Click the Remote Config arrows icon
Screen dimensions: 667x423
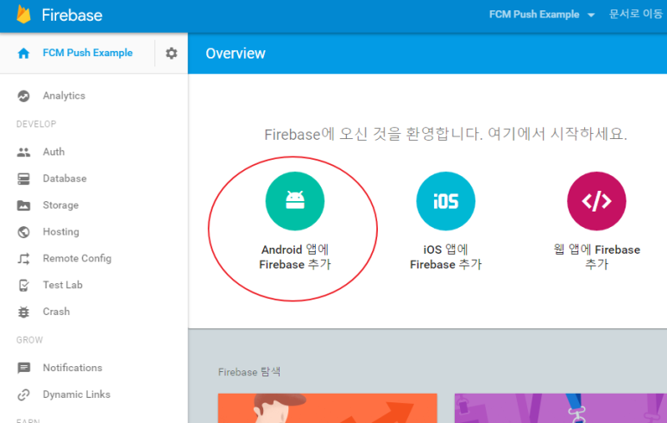pos(24,259)
